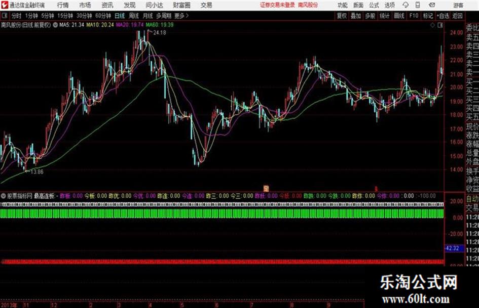This screenshot has width=479, height=308.
Task: Click the 24.18 high price label
Action: click(x=160, y=32)
